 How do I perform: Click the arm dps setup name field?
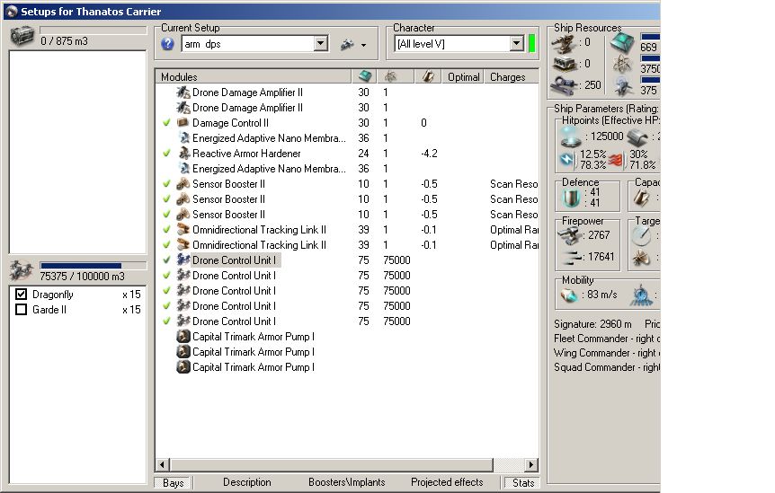point(248,43)
